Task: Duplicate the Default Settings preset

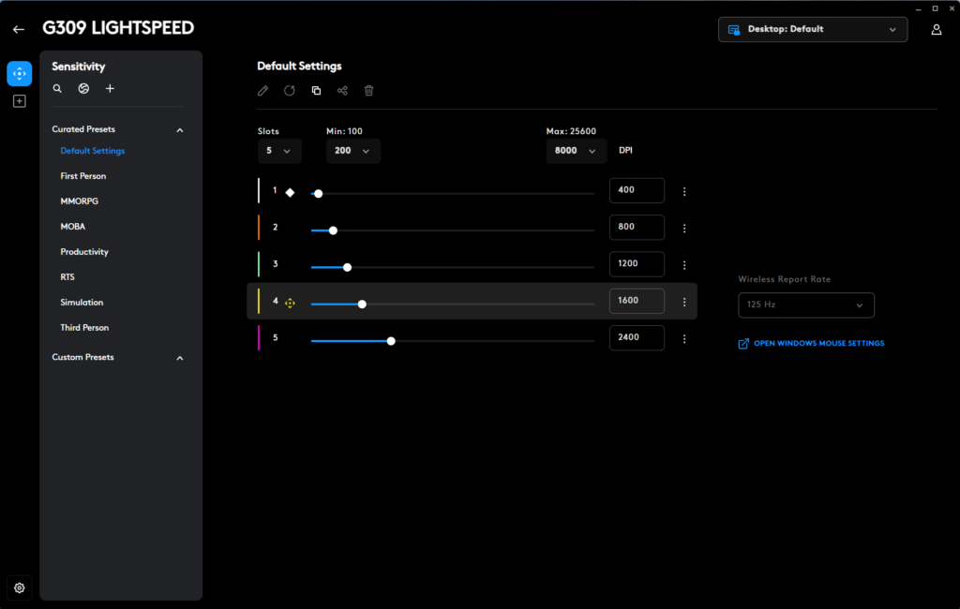Action: pyautogui.click(x=317, y=91)
